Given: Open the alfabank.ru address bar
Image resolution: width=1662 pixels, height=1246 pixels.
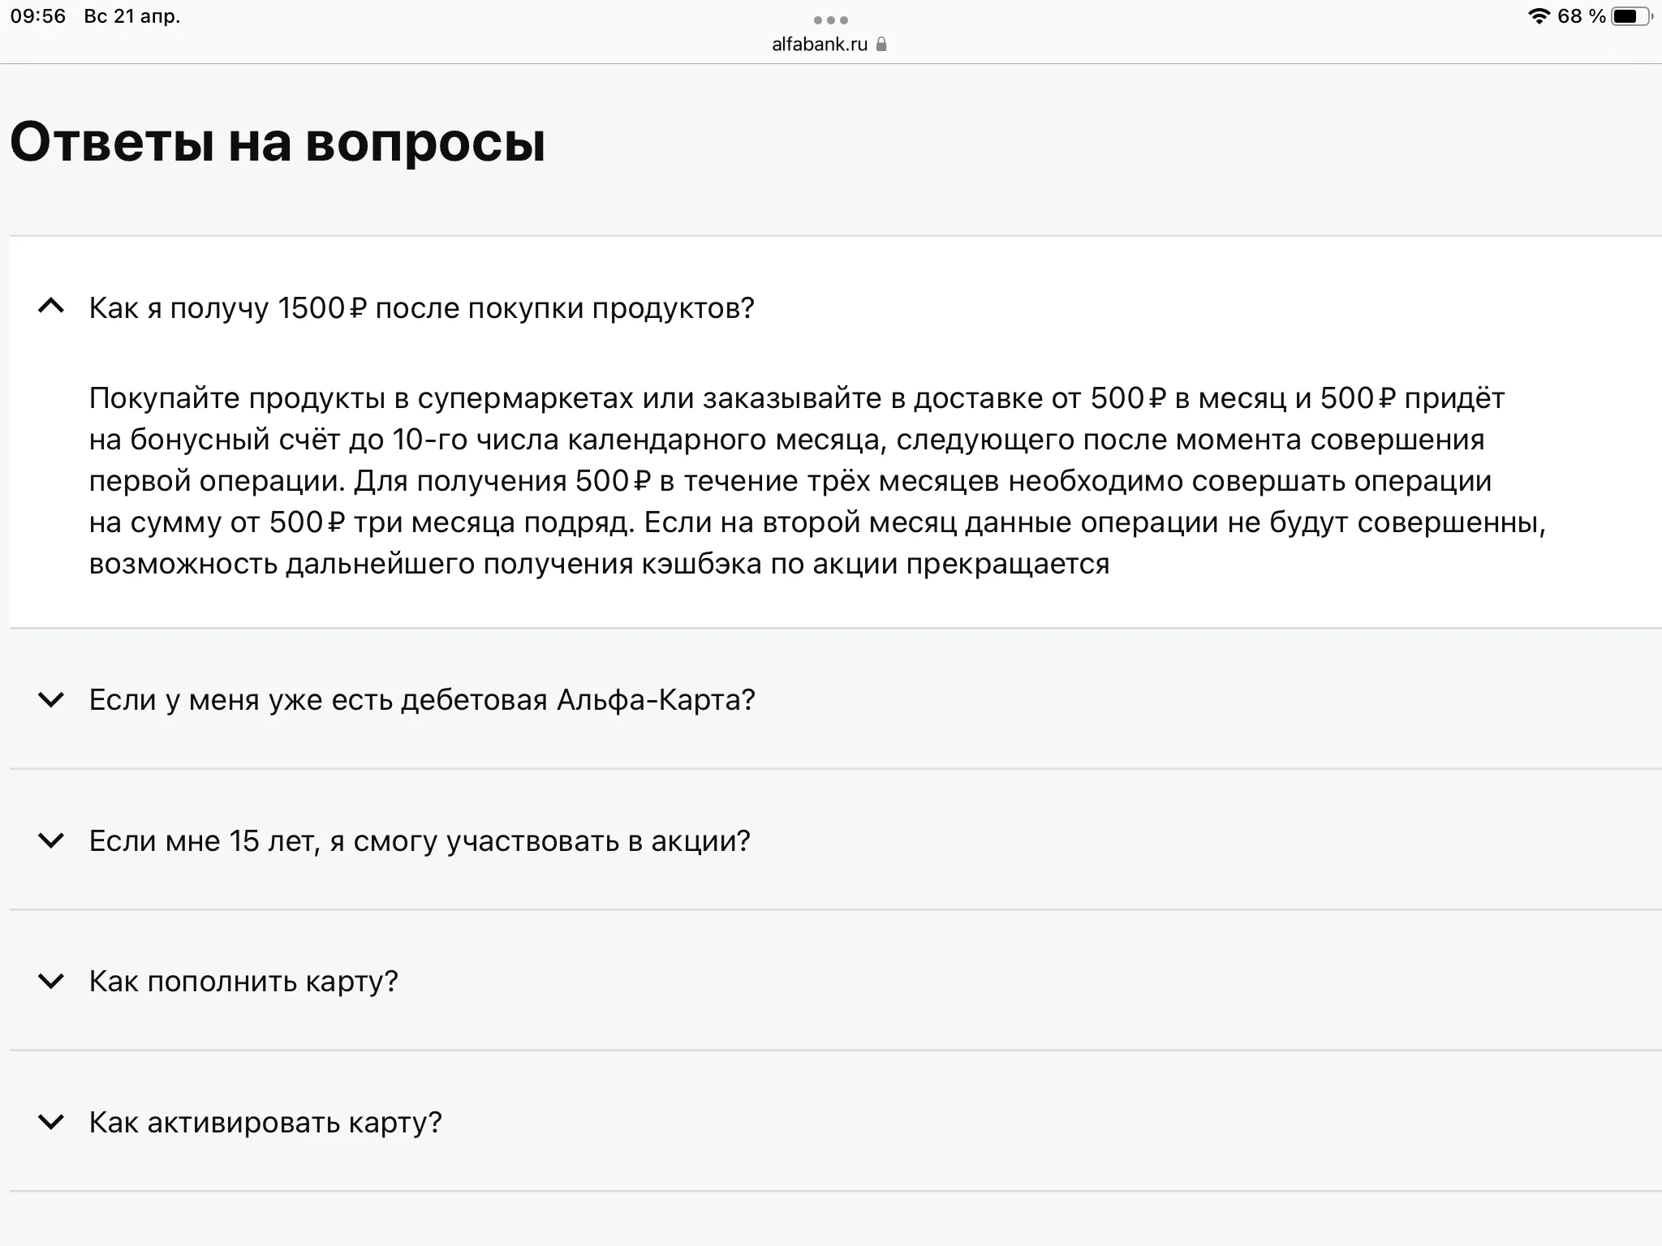Looking at the screenshot, I should 820,45.
